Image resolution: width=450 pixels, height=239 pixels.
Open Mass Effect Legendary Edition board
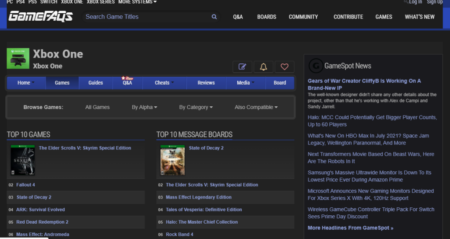[199, 197]
